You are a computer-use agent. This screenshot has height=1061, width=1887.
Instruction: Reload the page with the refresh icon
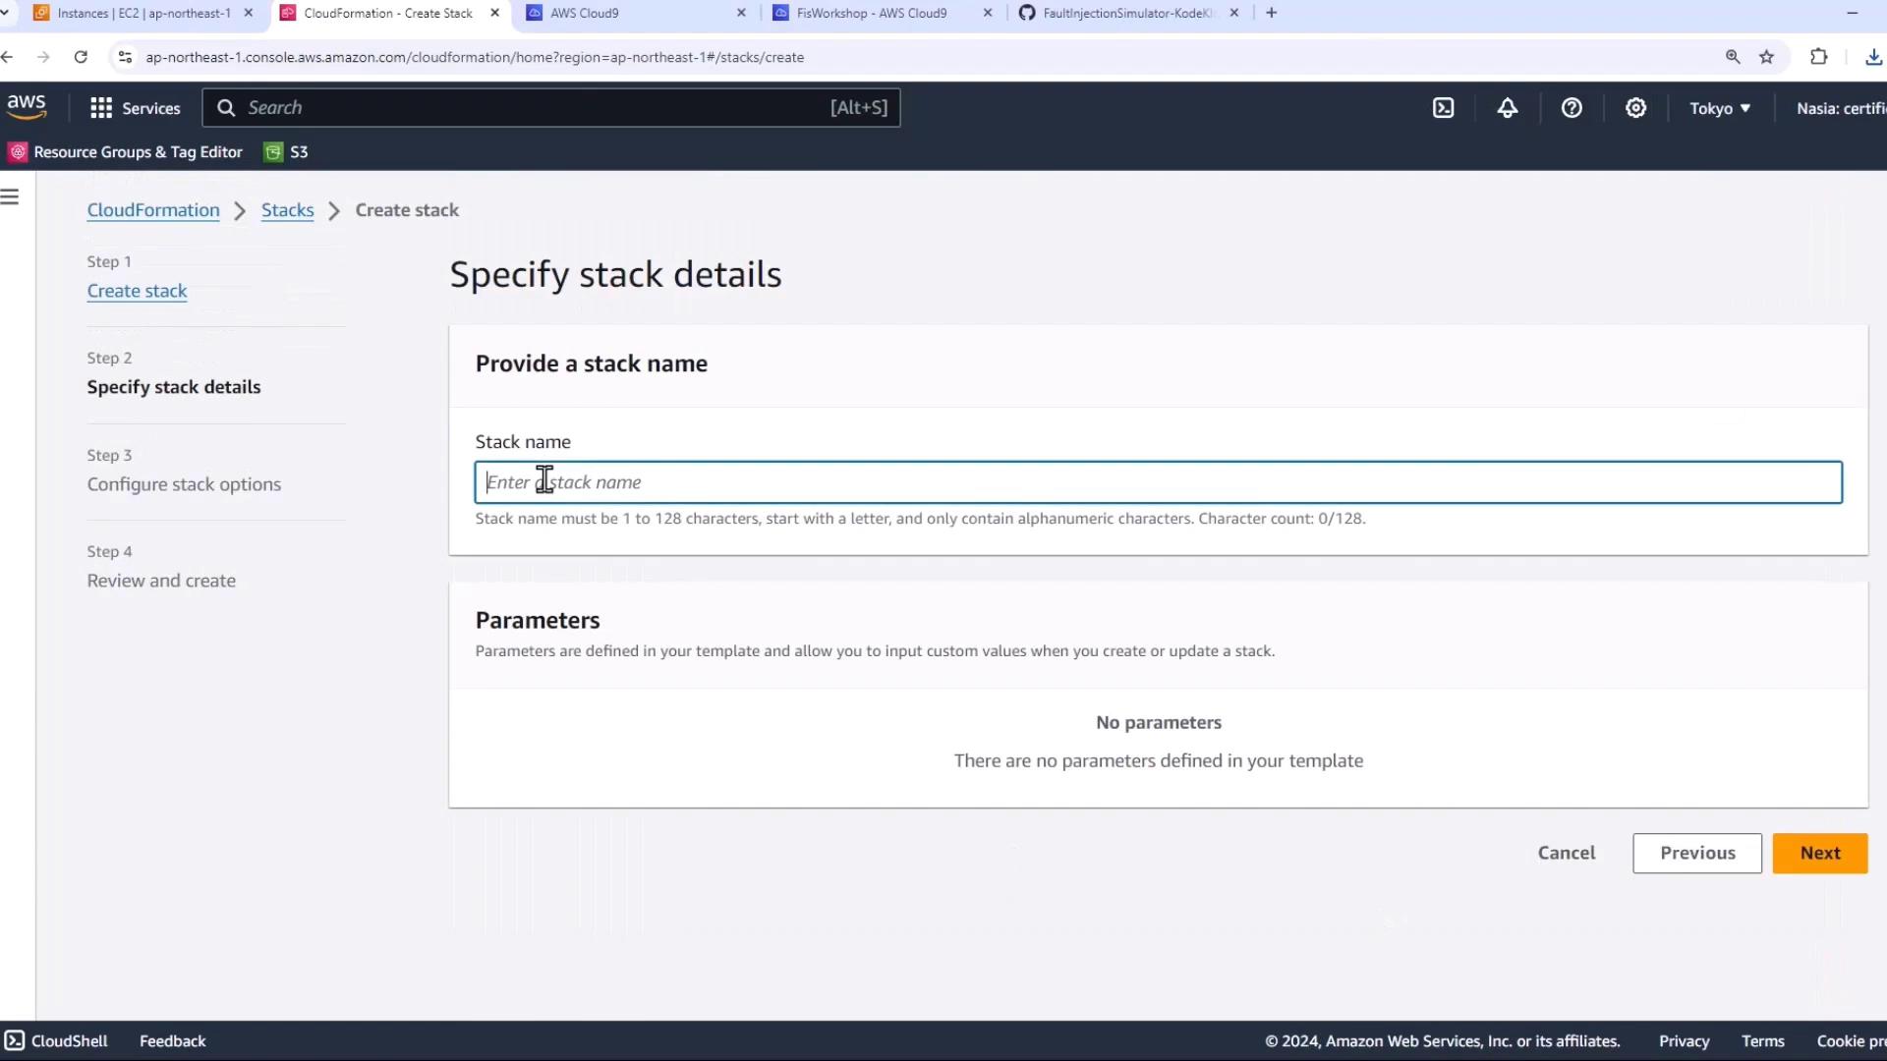81,57
